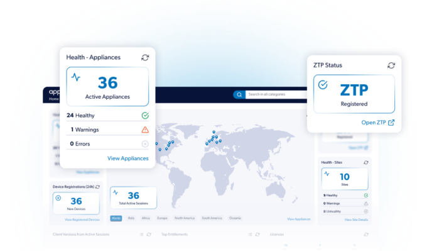Click the plus circle icon beside 36 New Devices
Screen dimensions: 427x251
58,198
